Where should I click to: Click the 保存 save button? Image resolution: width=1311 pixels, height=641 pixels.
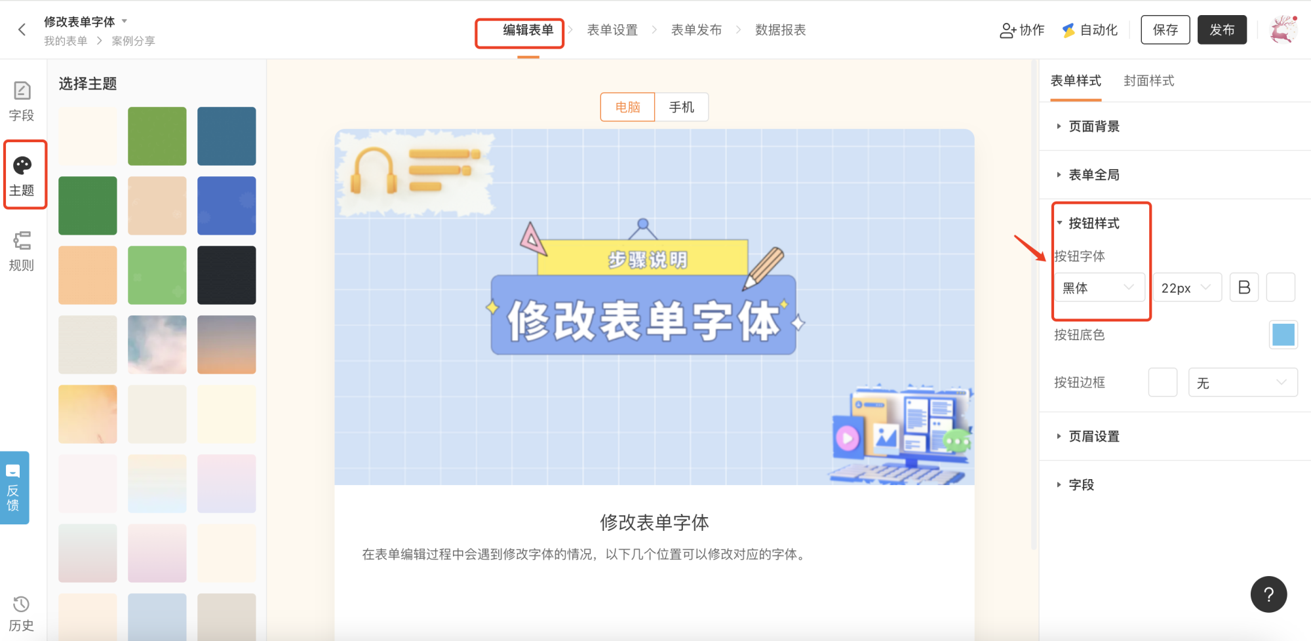point(1165,30)
